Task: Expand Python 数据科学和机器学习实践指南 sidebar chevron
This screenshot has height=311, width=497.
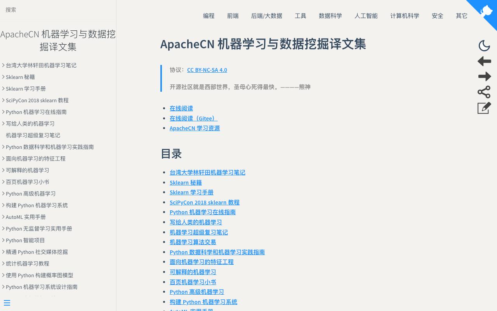Action: pyautogui.click(x=3, y=147)
